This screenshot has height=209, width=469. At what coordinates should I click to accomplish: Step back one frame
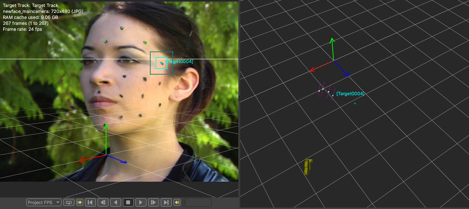(x=103, y=202)
